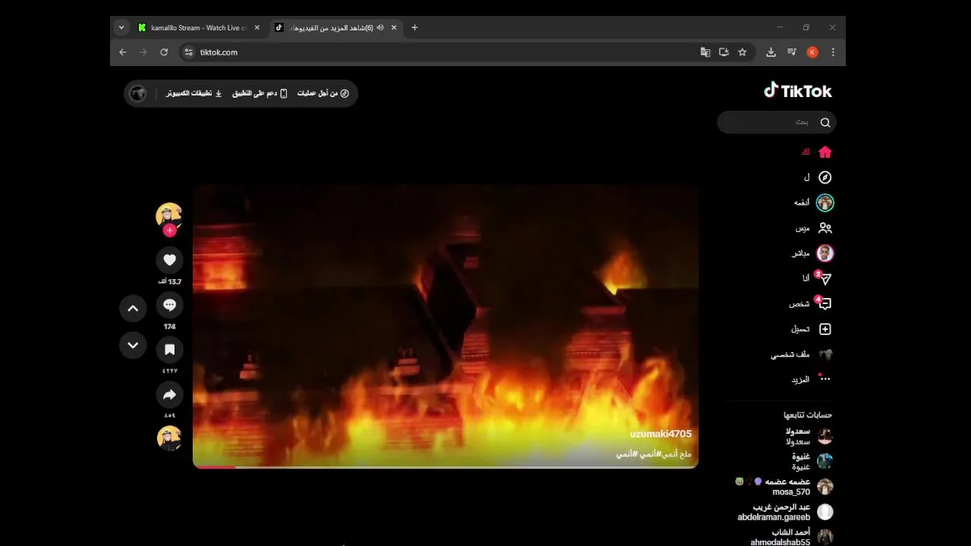Screen dimensions: 971x546
Task: Open the Chrome downloads icon
Action: coord(771,52)
